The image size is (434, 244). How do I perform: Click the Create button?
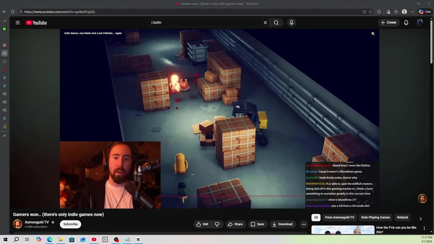[x=389, y=23]
